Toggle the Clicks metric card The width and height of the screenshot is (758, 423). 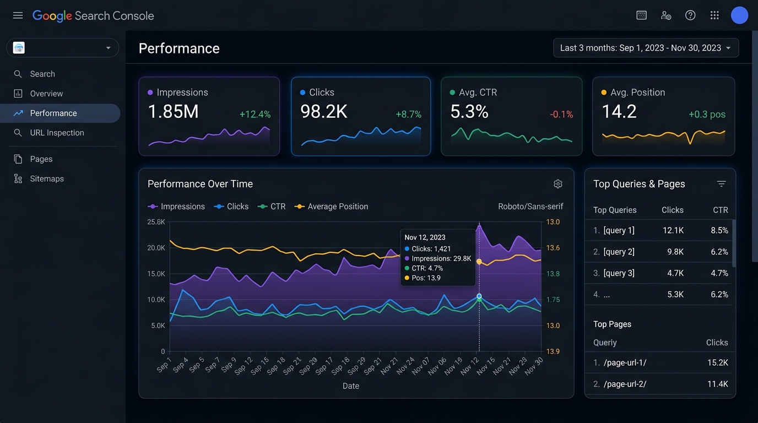coord(361,116)
